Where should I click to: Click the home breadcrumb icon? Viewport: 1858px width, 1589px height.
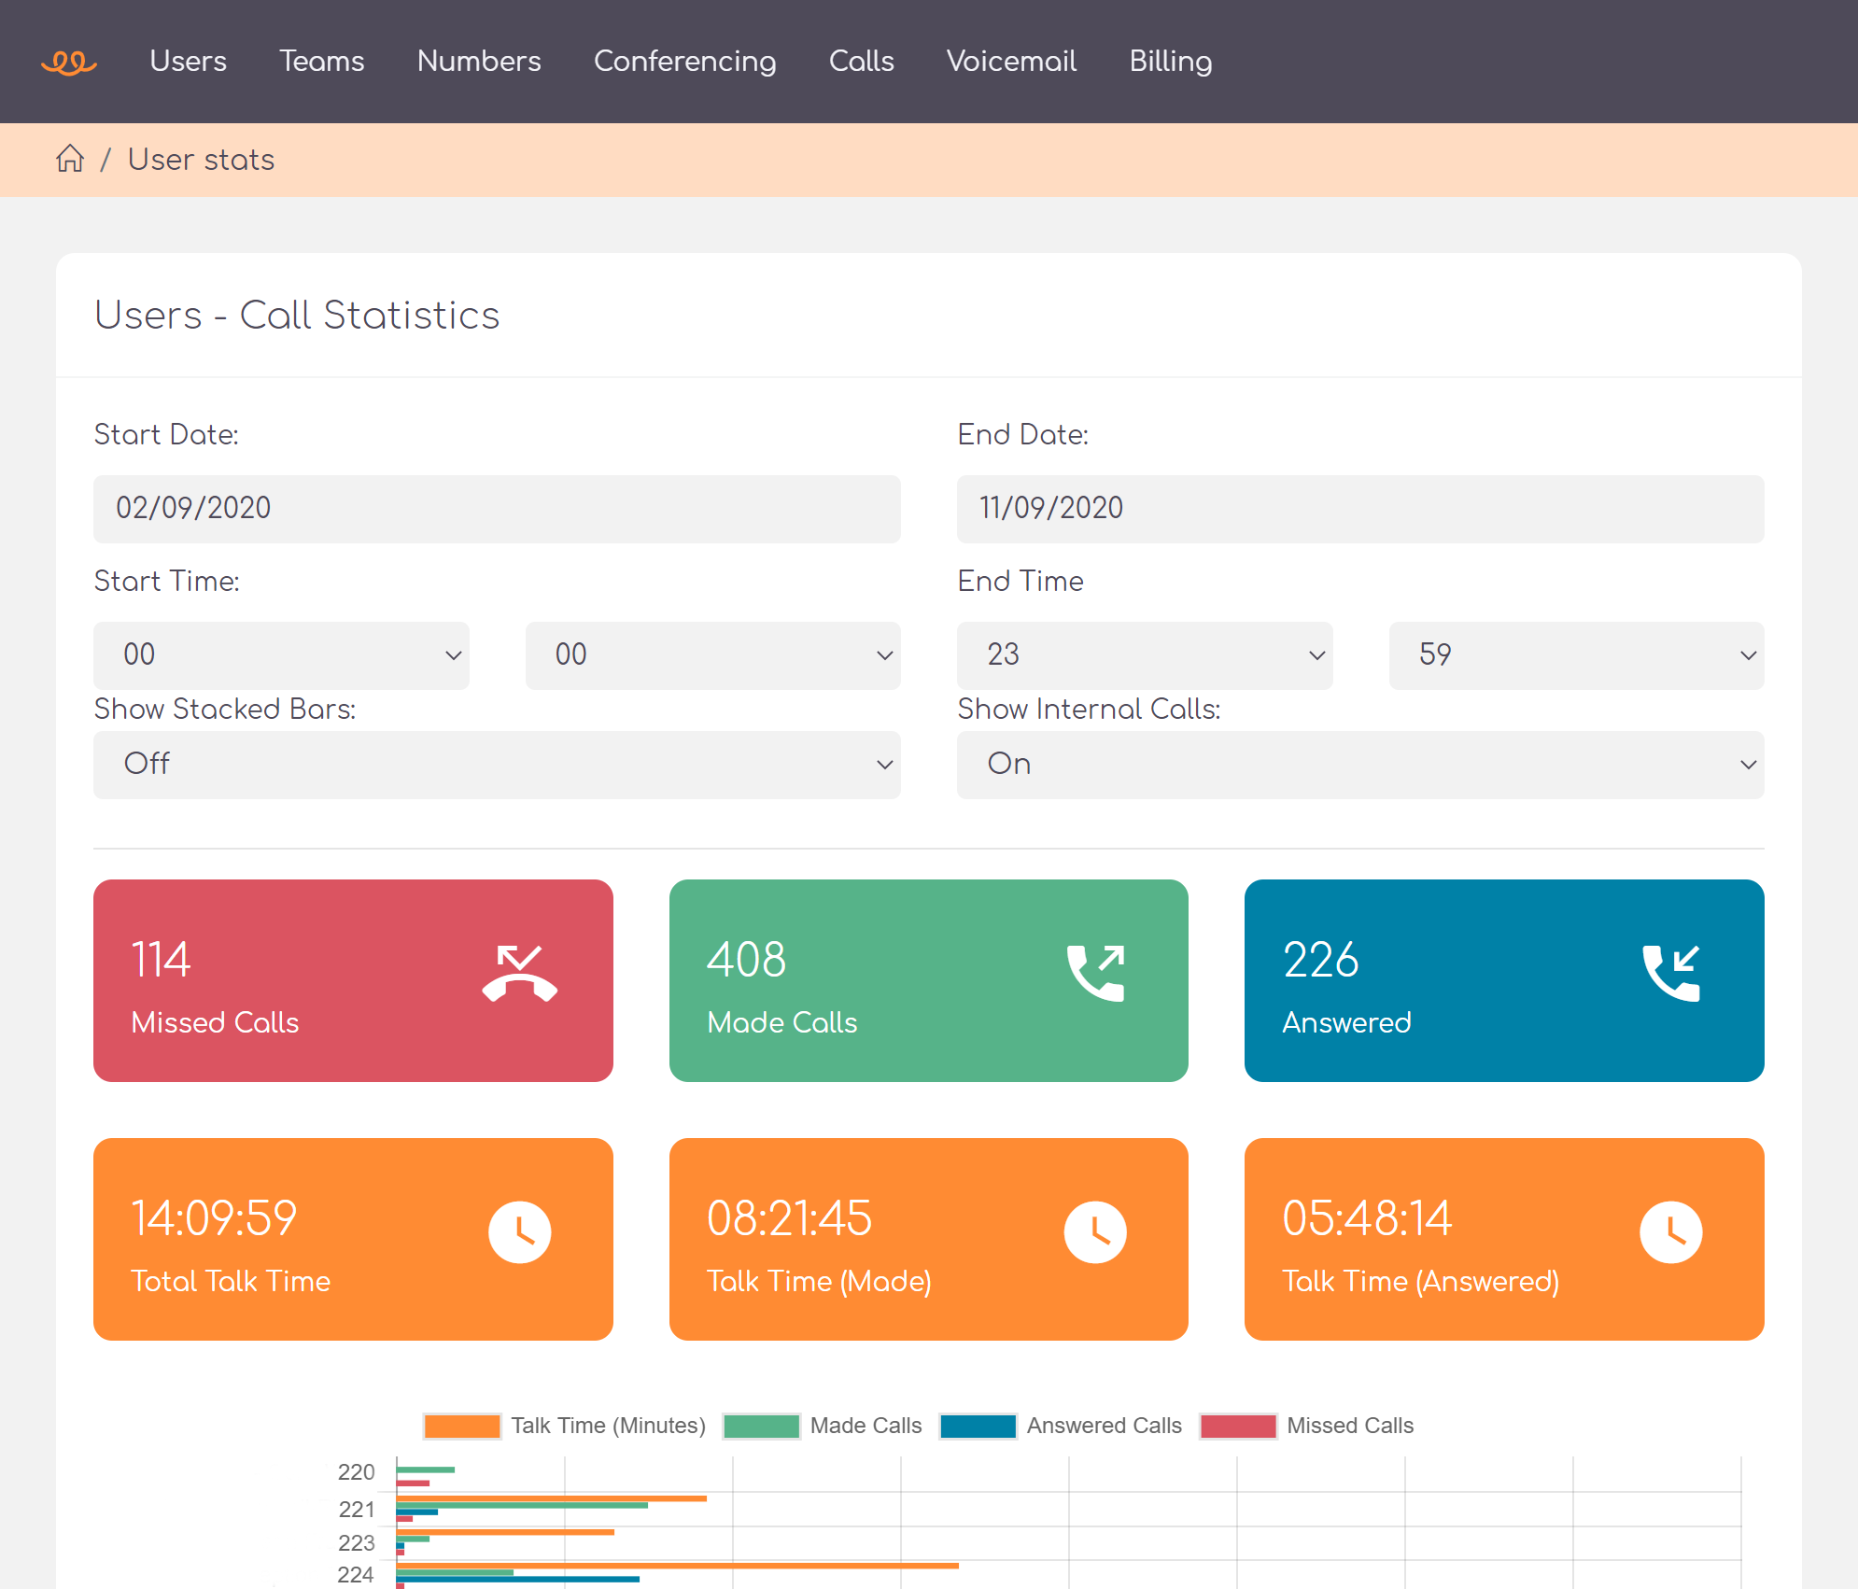pyautogui.click(x=69, y=159)
